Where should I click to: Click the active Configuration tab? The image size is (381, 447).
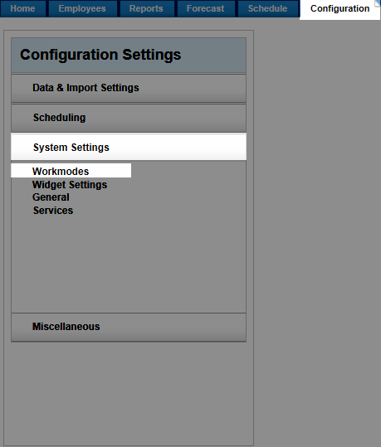[x=339, y=9]
